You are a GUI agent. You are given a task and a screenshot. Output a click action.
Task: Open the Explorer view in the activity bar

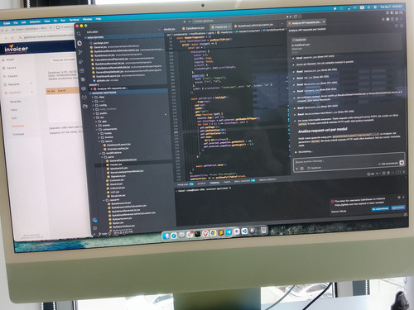click(x=79, y=43)
